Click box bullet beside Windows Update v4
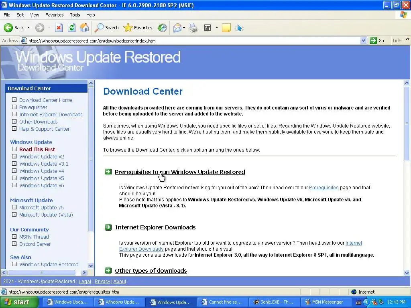The image size is (411, 308). (x=14, y=171)
